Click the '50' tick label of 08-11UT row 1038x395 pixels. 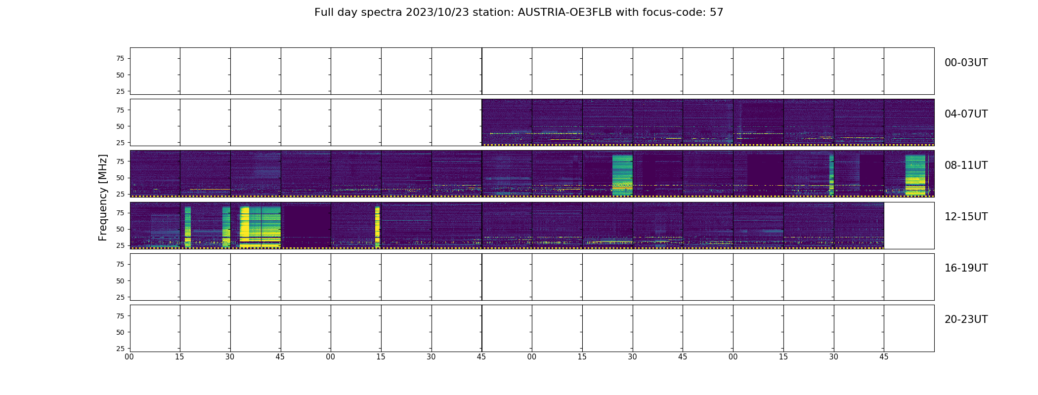[x=120, y=178]
